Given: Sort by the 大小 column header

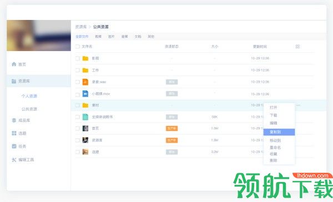Looking at the screenshot, I should tap(215, 47).
